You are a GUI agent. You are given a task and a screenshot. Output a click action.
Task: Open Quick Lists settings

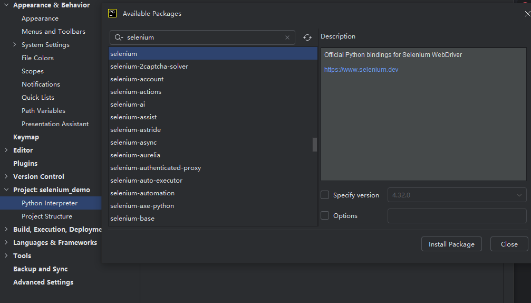coord(38,97)
